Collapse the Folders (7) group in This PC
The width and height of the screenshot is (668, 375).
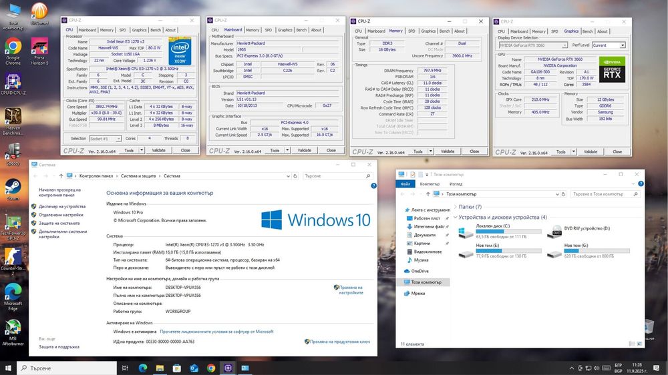click(x=456, y=206)
